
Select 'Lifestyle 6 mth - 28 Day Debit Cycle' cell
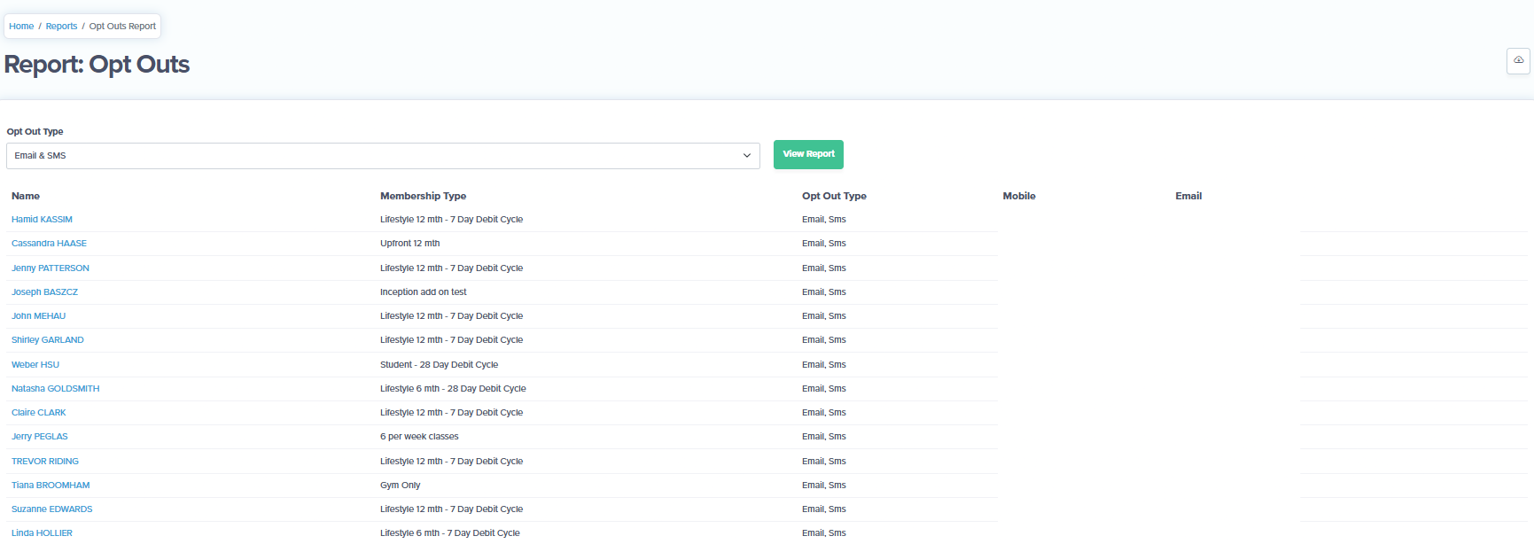click(x=453, y=389)
